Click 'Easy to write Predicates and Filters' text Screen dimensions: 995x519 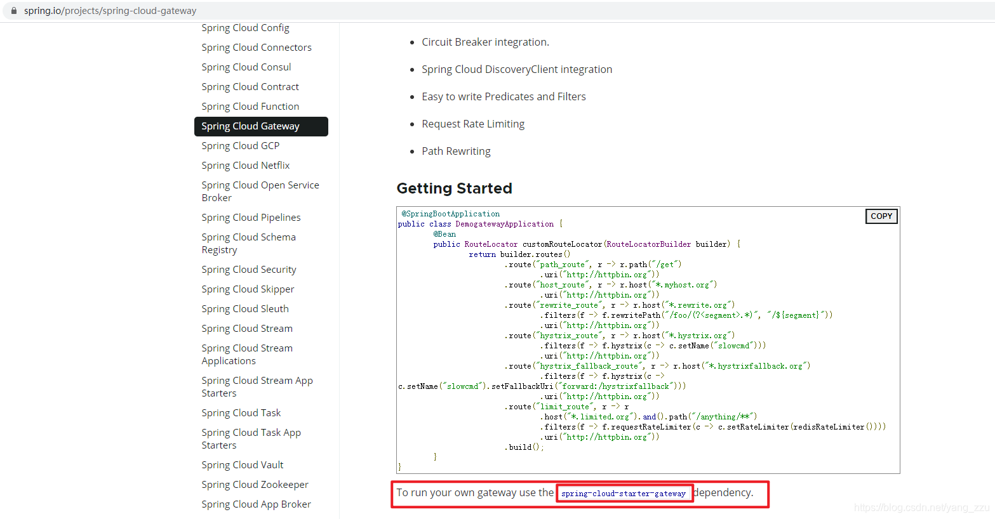coord(504,96)
